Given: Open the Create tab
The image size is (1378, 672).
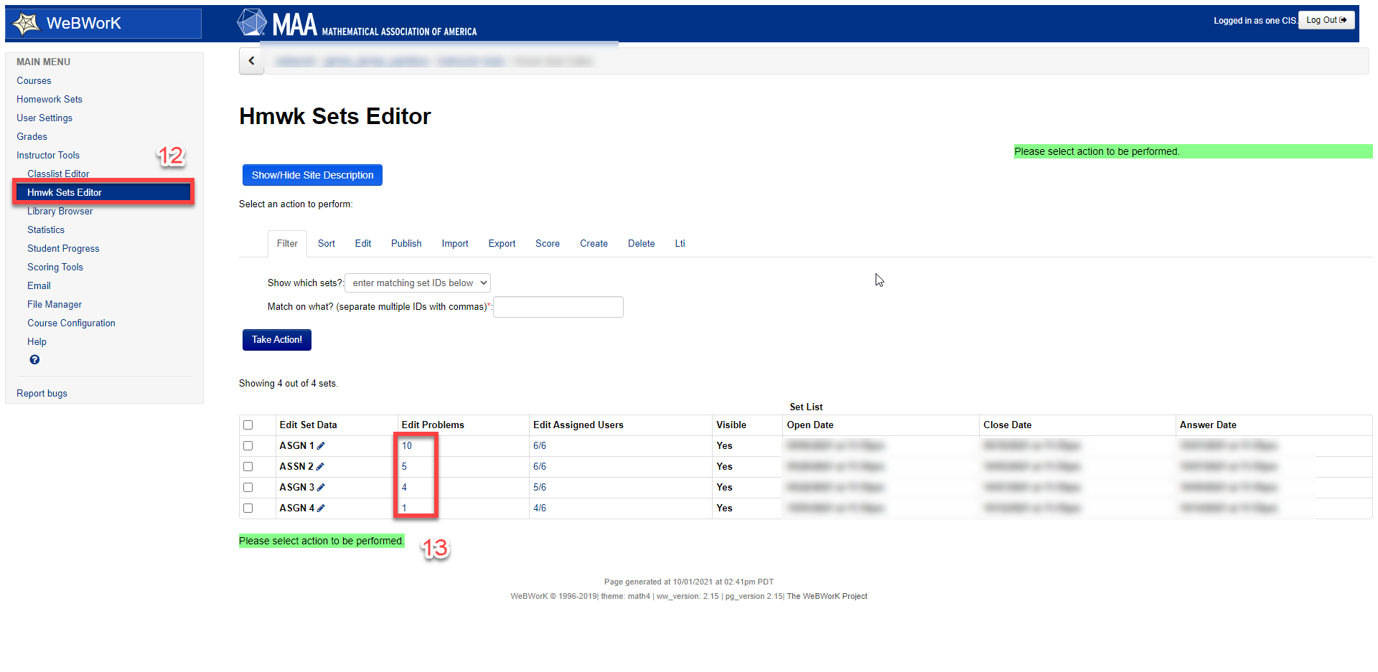Looking at the screenshot, I should [x=594, y=244].
